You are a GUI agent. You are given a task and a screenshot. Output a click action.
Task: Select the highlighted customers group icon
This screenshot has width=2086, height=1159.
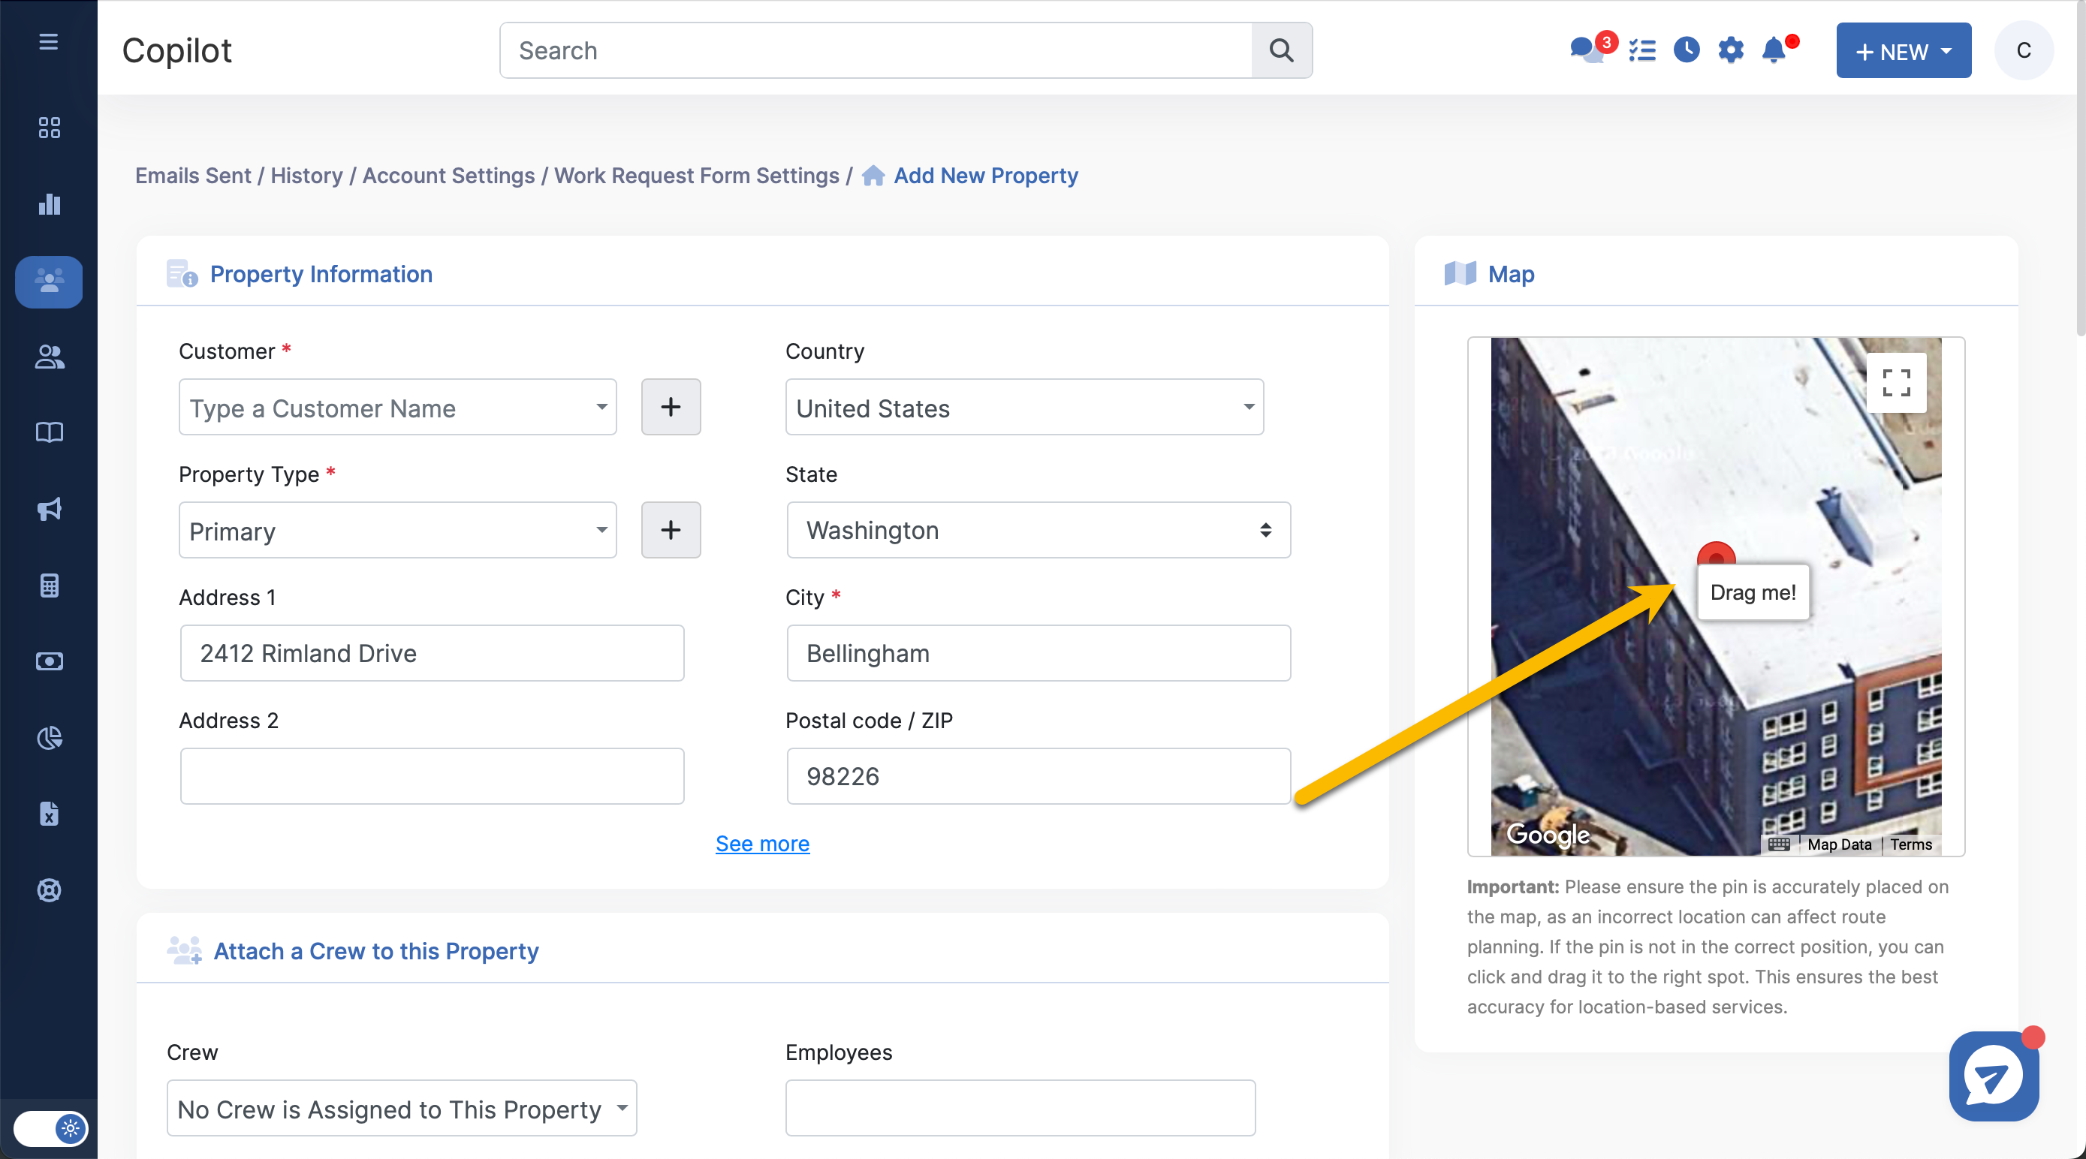(x=50, y=281)
